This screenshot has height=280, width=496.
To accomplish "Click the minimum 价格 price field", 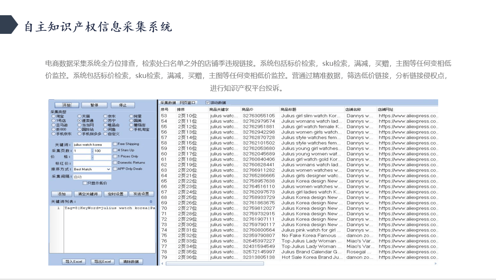I will (x=82, y=157).
